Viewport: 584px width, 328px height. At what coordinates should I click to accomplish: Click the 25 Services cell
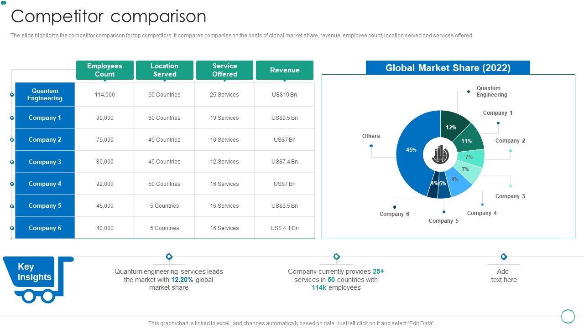[x=224, y=95]
